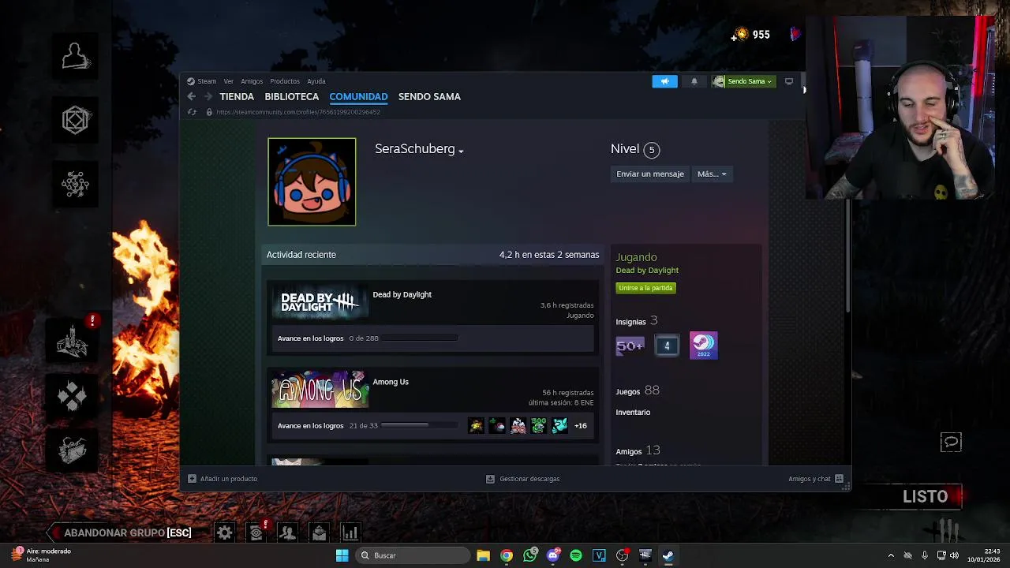Viewport: 1010px width, 568px height.
Task: Click Enviar un mensaje button
Action: [x=650, y=174]
